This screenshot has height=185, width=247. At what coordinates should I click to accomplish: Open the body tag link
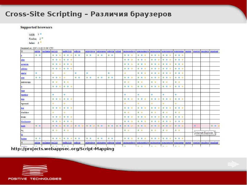(x=23, y=126)
